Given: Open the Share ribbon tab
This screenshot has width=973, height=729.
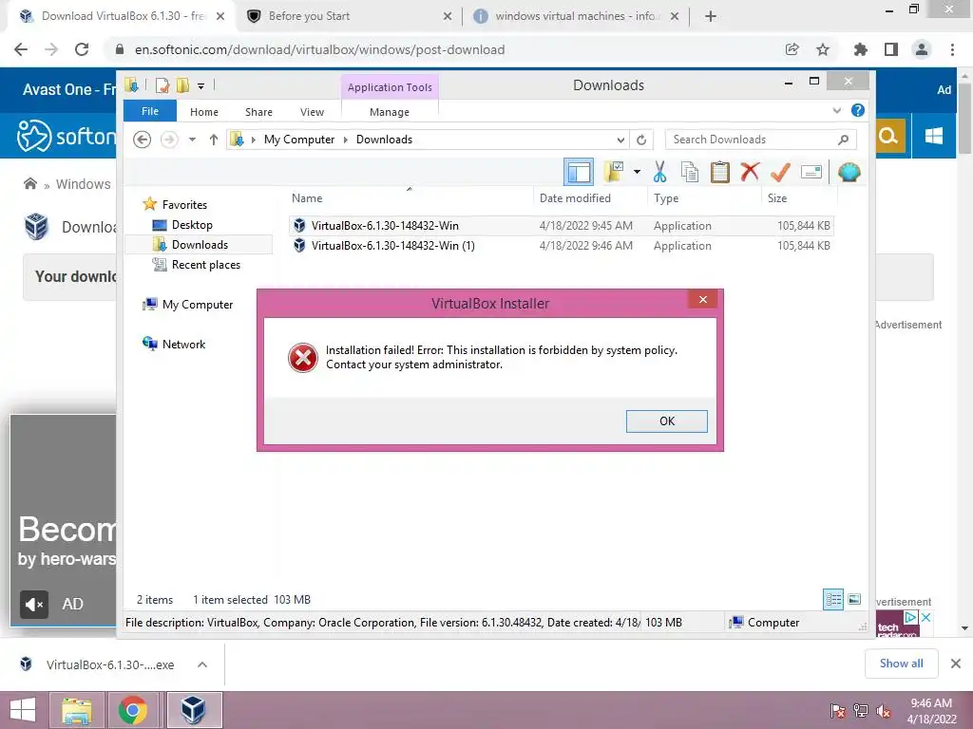Looking at the screenshot, I should tap(258, 112).
